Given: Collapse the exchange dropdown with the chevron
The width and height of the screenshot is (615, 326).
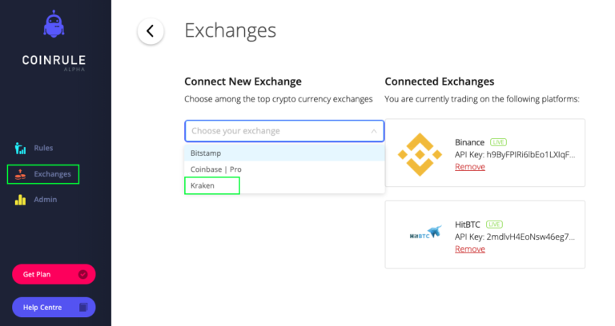Looking at the screenshot, I should coord(374,131).
